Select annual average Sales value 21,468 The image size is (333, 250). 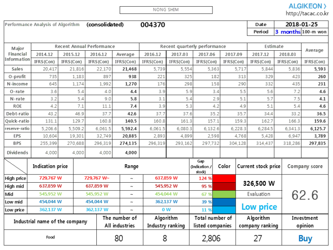130,69
